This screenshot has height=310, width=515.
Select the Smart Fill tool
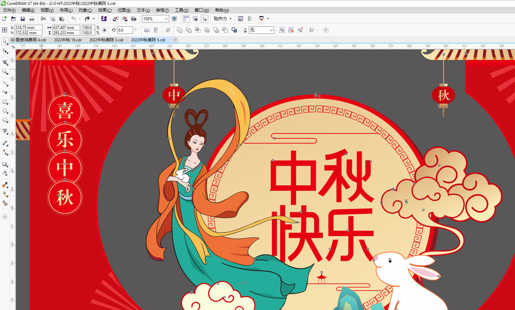(x=5, y=203)
